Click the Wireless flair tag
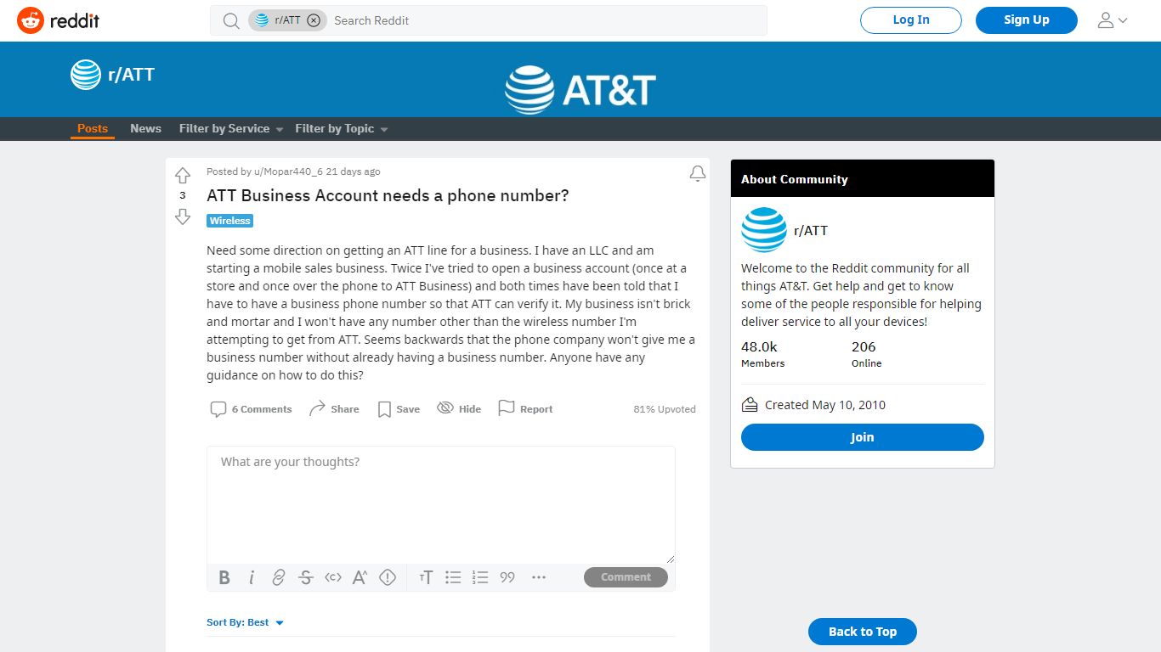This screenshot has height=652, width=1161. tap(230, 221)
